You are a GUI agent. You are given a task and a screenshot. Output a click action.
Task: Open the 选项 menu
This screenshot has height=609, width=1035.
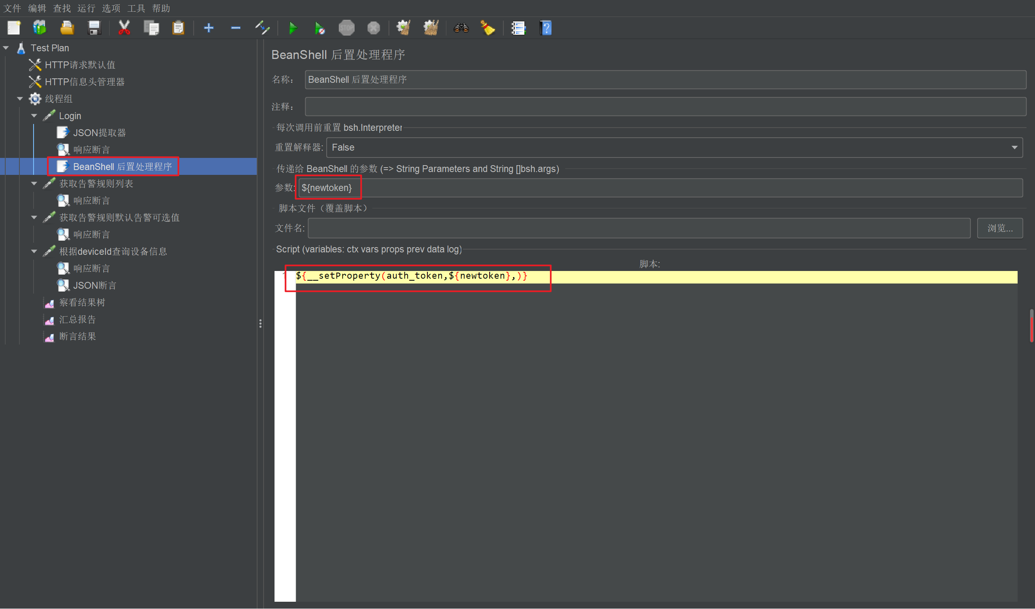(x=111, y=8)
